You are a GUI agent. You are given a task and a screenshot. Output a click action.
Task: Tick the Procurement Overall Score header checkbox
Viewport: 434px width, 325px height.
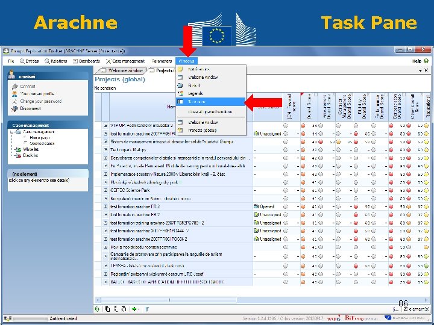pyautogui.click(x=333, y=95)
